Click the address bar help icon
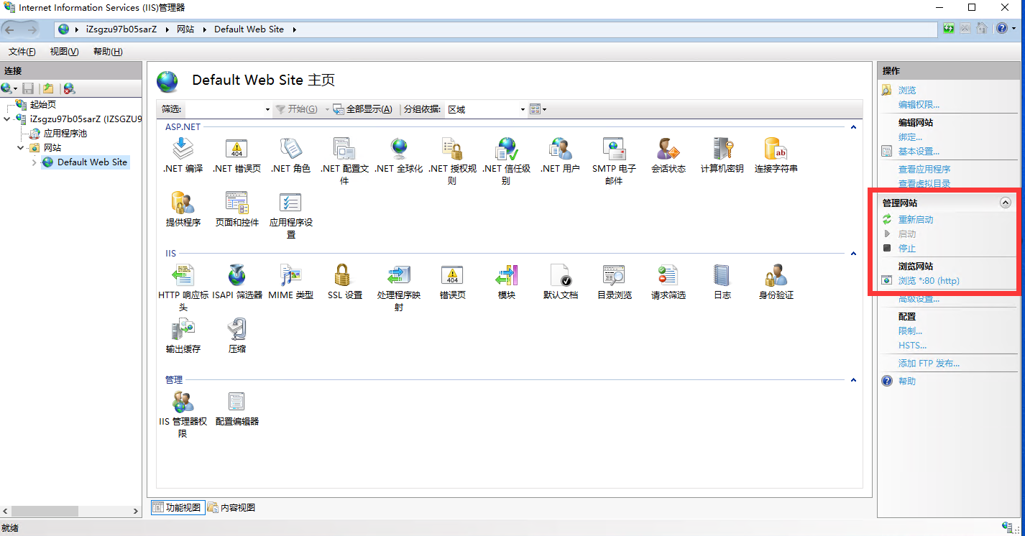This screenshot has width=1025, height=536. click(x=1001, y=29)
